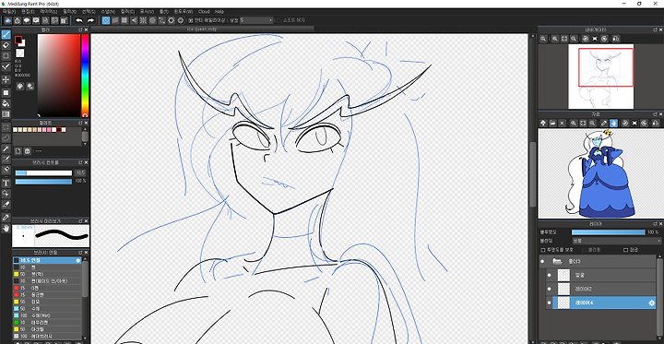Select the 펜 brush with size 10
The height and width of the screenshot is (344, 664).
point(47,267)
